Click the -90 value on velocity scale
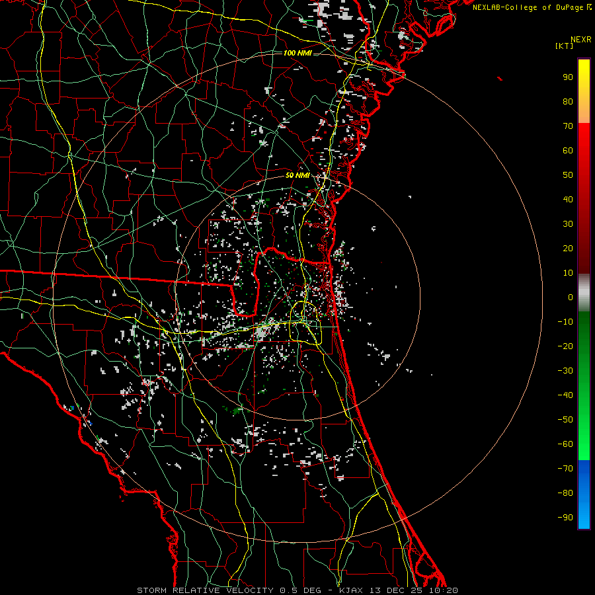The image size is (595, 595). click(x=565, y=518)
